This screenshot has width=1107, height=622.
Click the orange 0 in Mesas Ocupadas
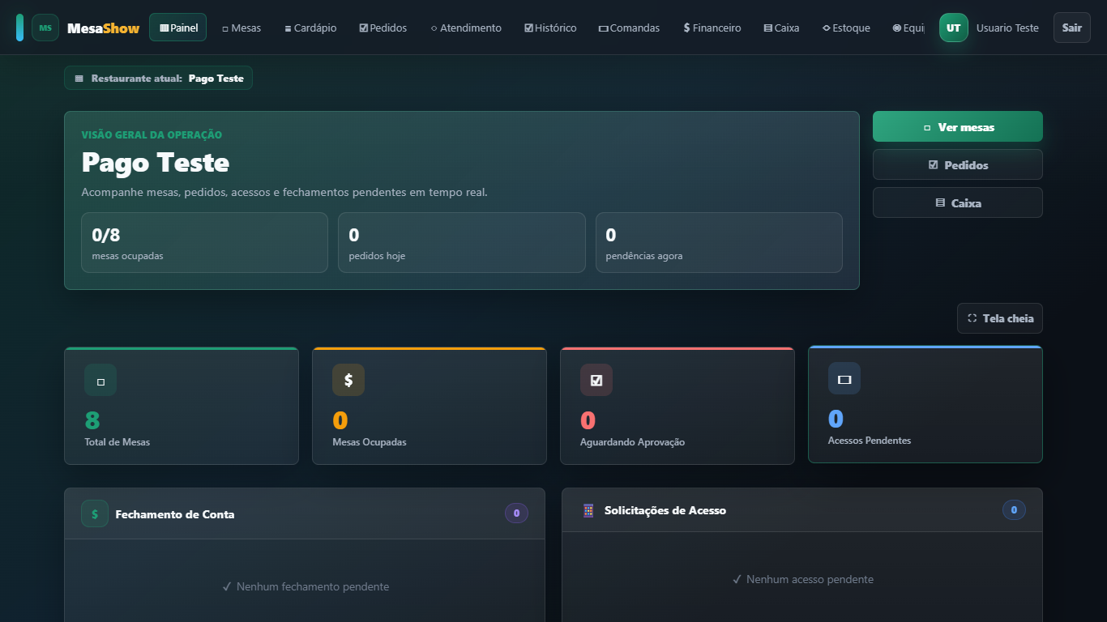point(340,420)
